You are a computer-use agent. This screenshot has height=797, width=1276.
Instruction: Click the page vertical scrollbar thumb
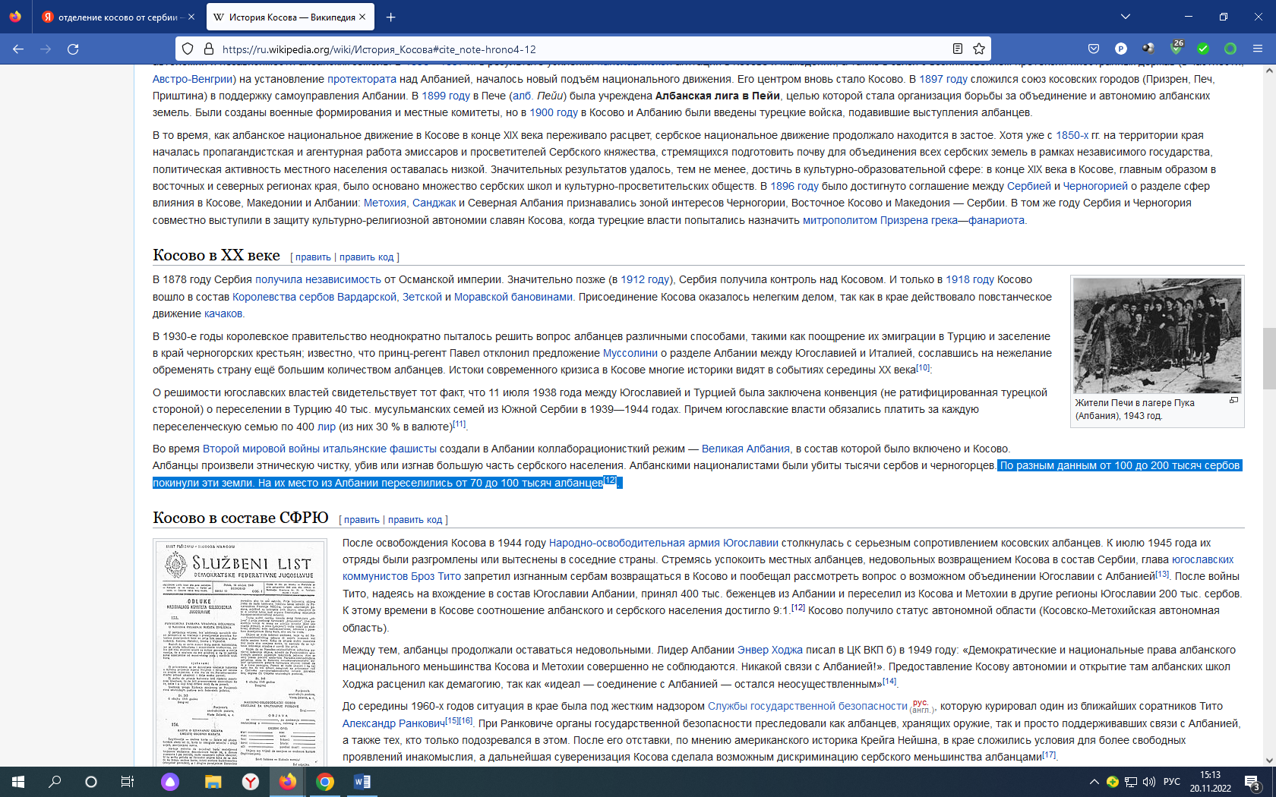click(1268, 358)
